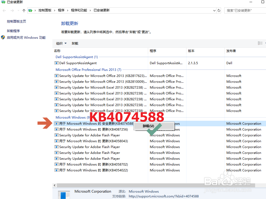The width and height of the screenshot is (266, 199).
Task: Click the window title bar icon
Action: coord(3,2)
